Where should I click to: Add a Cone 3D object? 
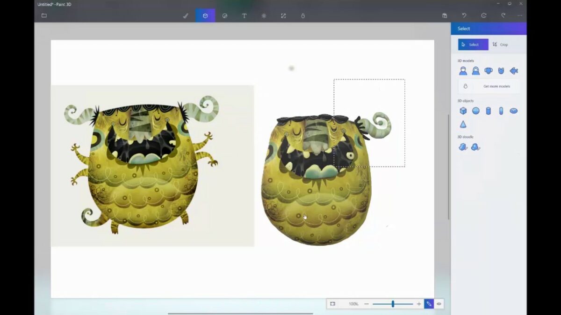(463, 124)
